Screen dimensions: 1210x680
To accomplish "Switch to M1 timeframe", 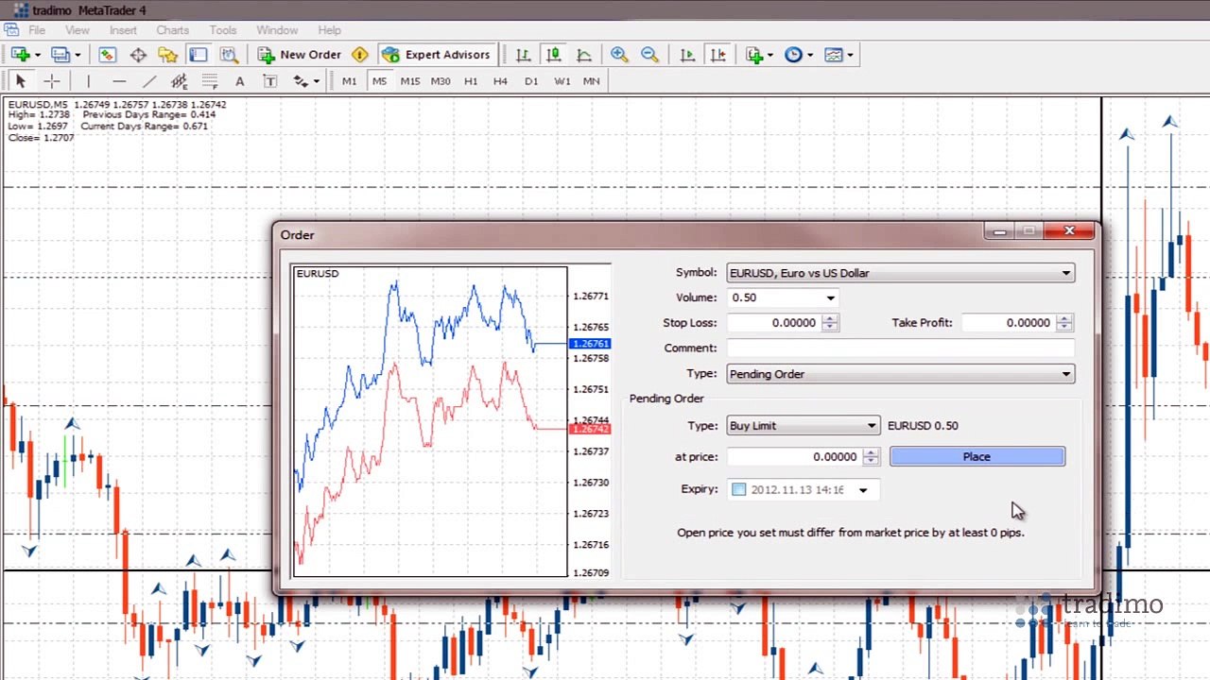I will (x=349, y=81).
